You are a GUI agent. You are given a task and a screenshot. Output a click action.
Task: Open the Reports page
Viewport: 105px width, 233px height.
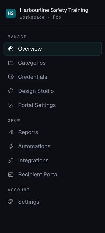tap(52, 132)
